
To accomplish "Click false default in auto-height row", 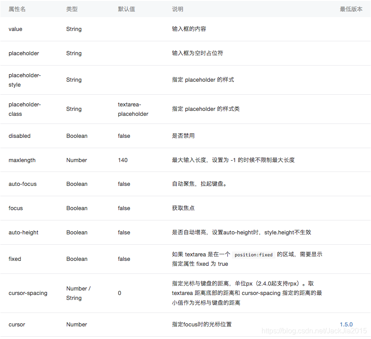I will [x=124, y=233].
